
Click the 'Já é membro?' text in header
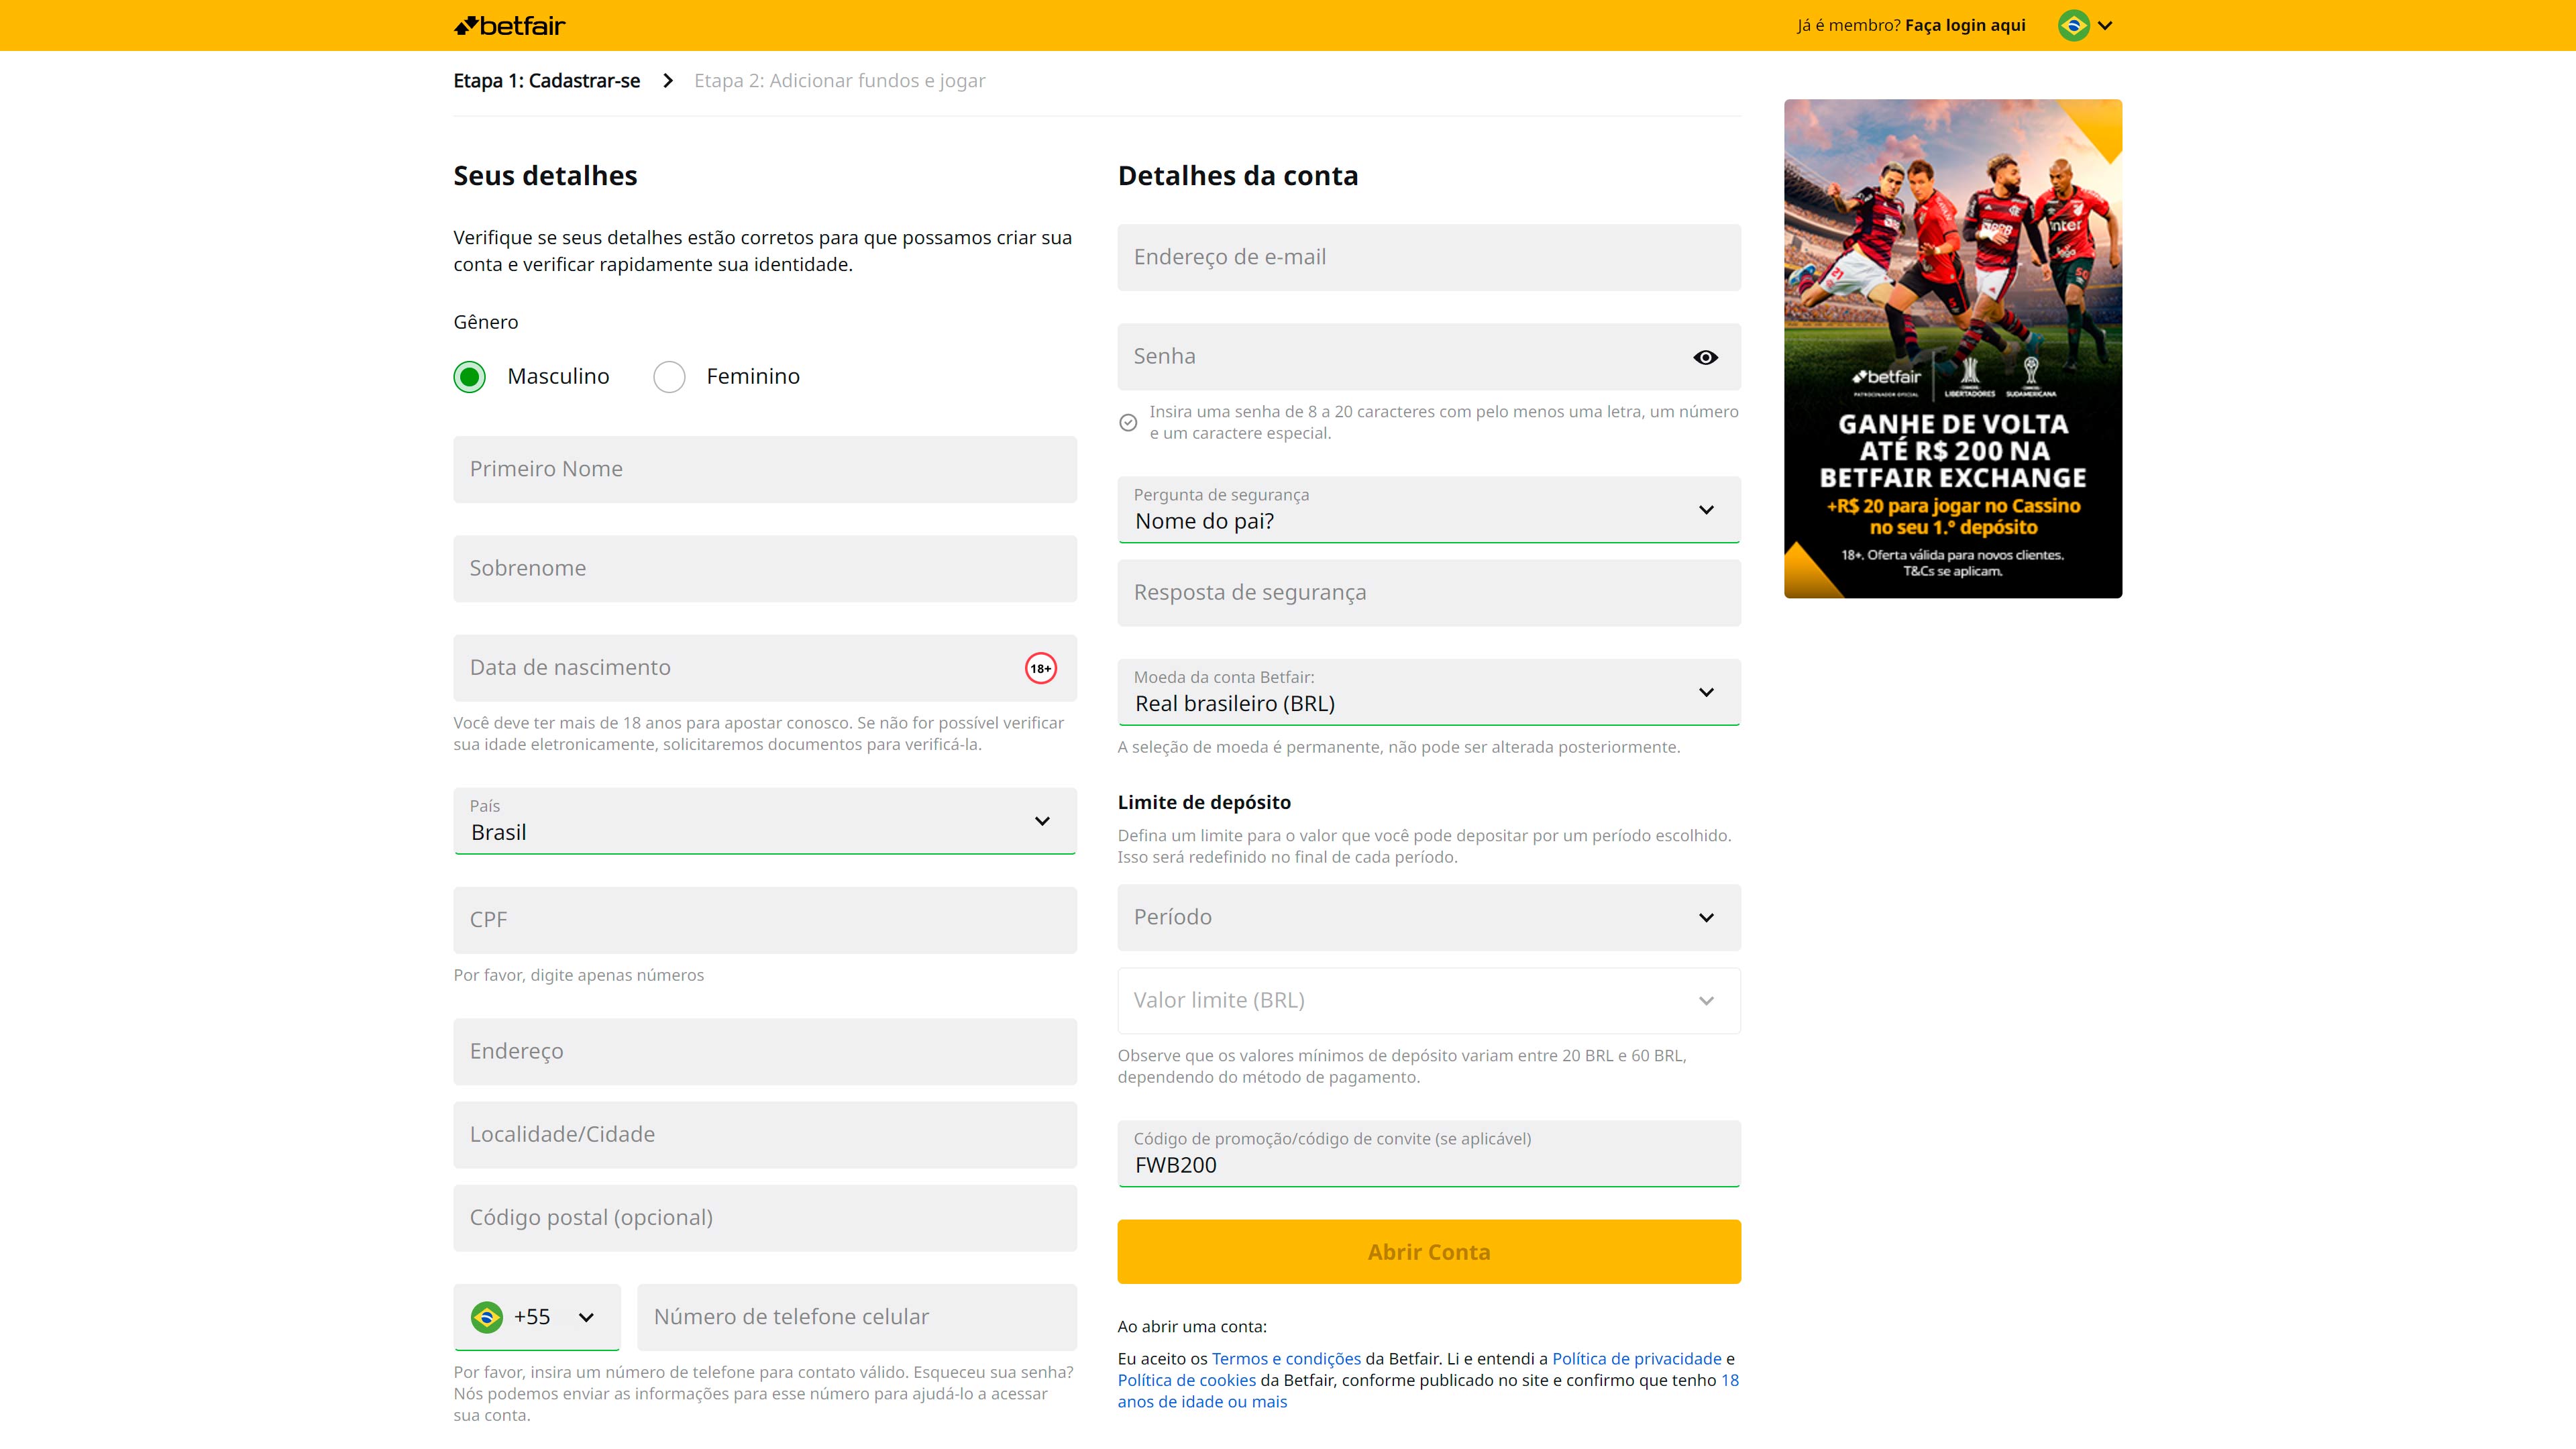[x=1849, y=26]
